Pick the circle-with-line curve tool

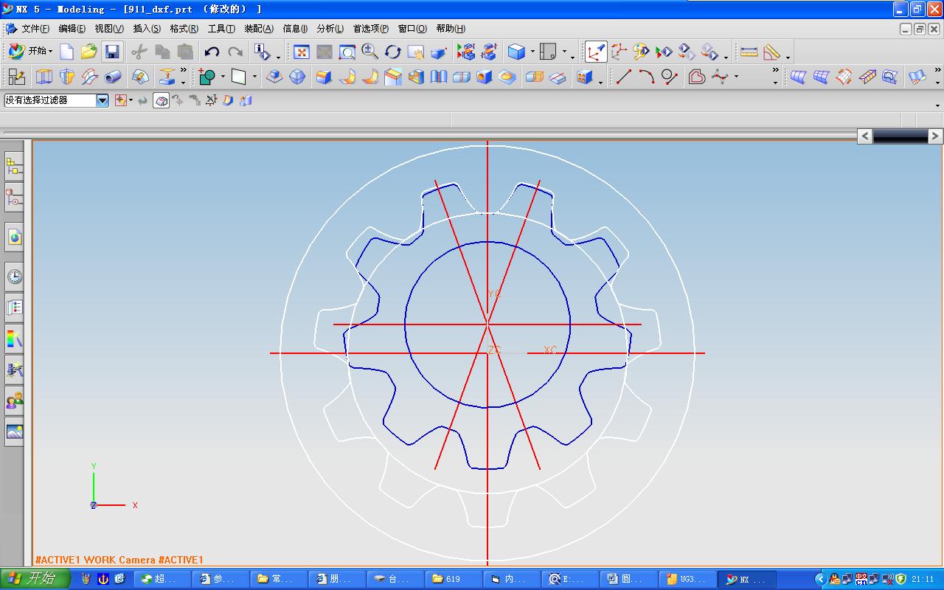tap(670, 77)
